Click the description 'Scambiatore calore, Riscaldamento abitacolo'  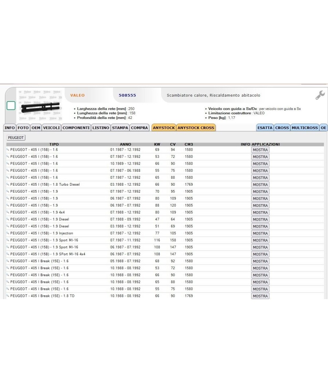(x=214, y=95)
